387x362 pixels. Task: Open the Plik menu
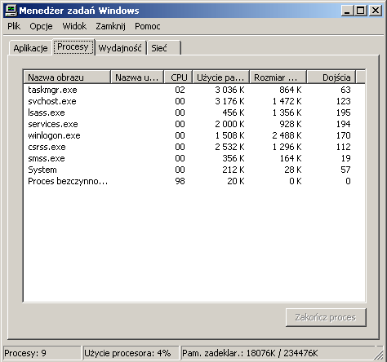click(14, 26)
